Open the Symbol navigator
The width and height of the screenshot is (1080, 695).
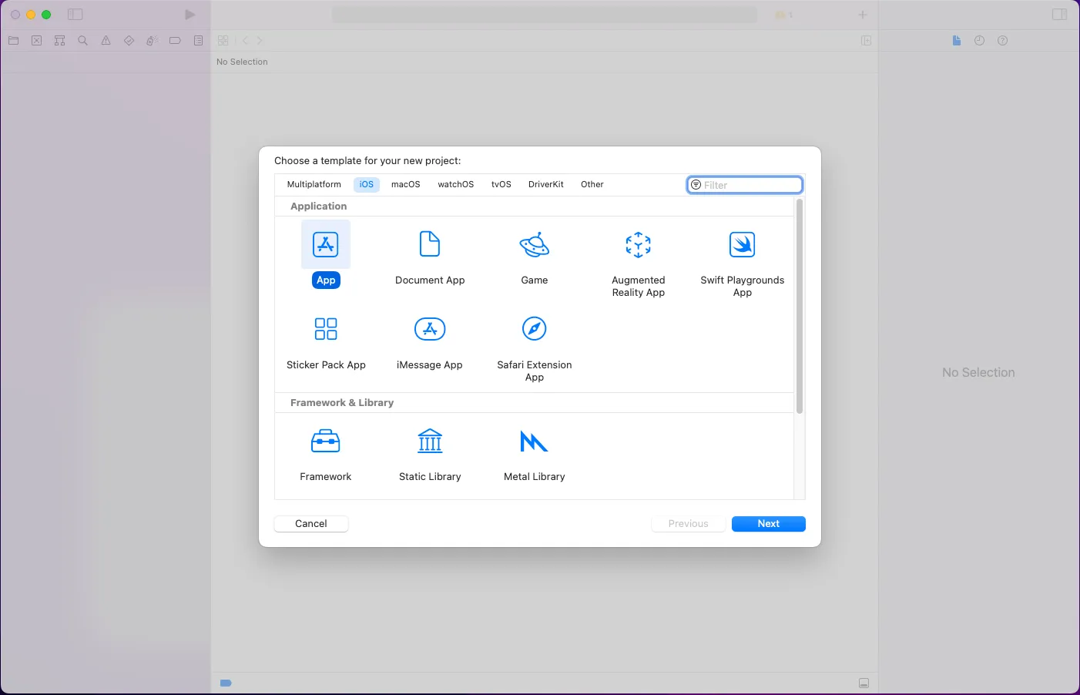pyautogui.click(x=59, y=40)
